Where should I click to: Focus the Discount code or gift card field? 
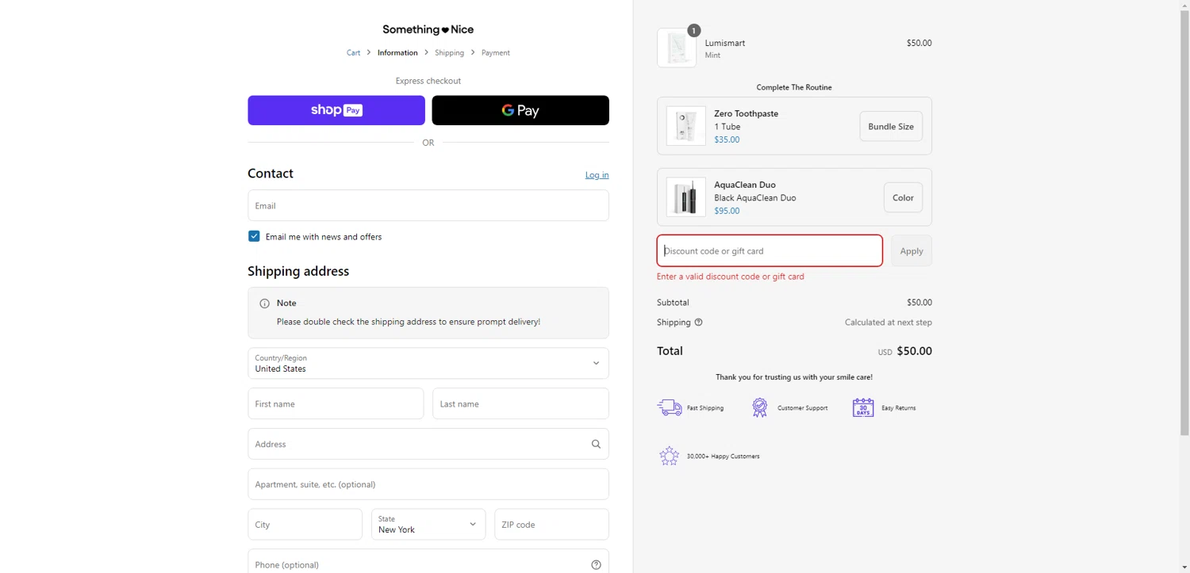(x=770, y=250)
